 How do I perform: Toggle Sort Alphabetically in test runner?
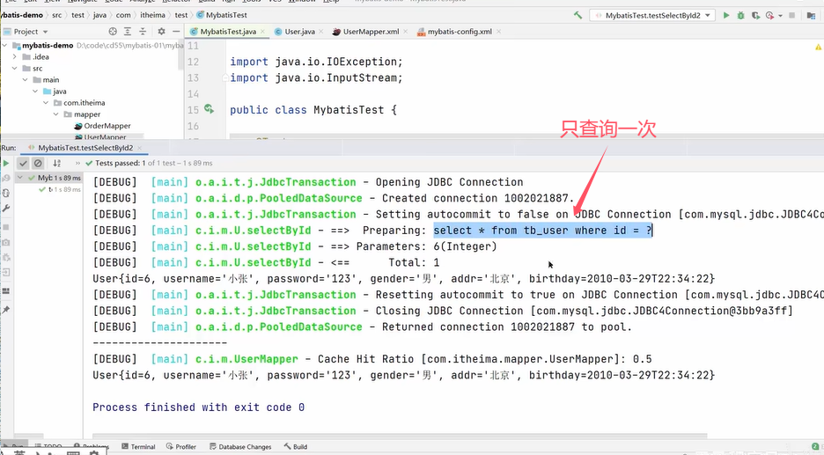(x=56, y=164)
